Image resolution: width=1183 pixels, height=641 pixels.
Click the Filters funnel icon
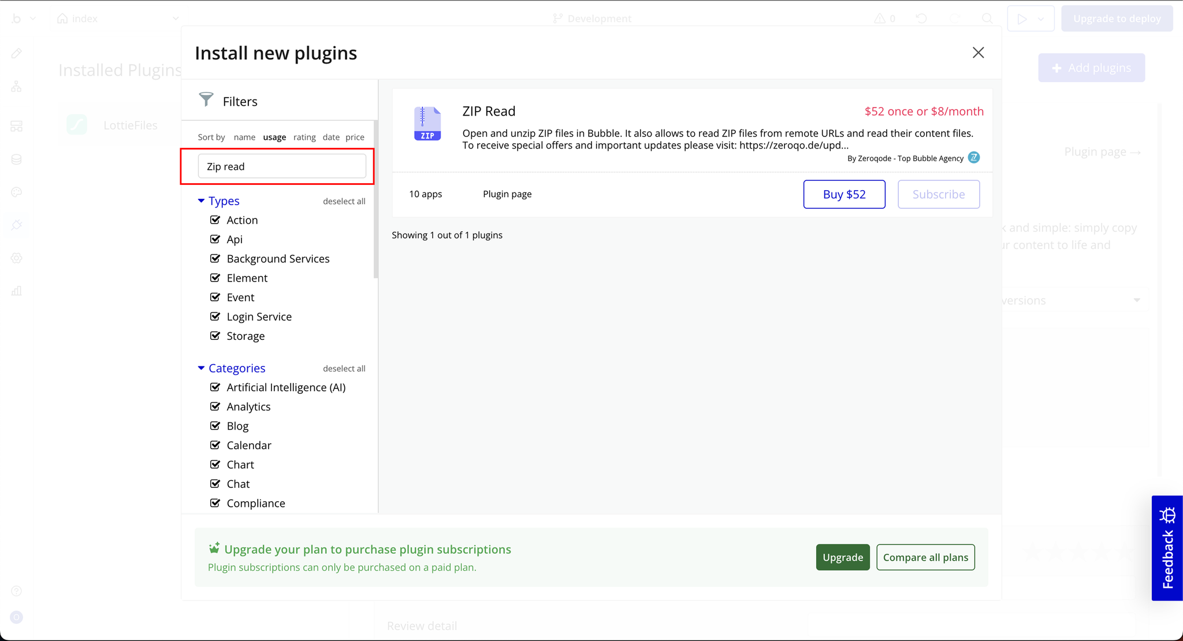tap(206, 100)
